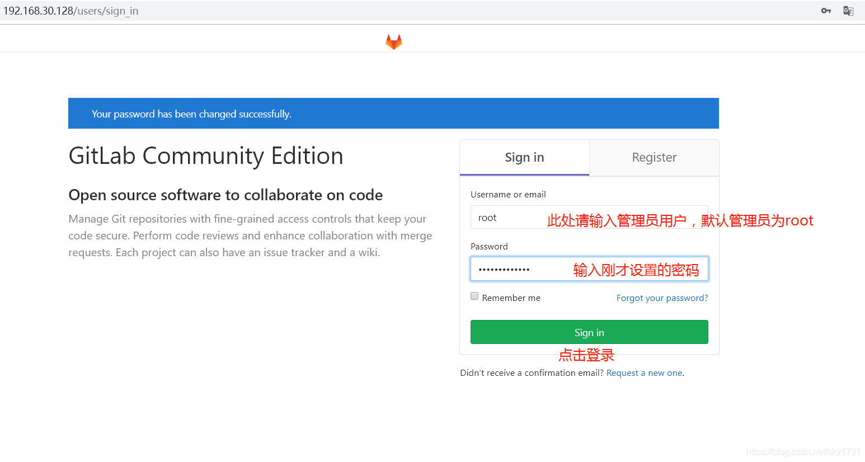Click the masked password dots

coord(504,268)
